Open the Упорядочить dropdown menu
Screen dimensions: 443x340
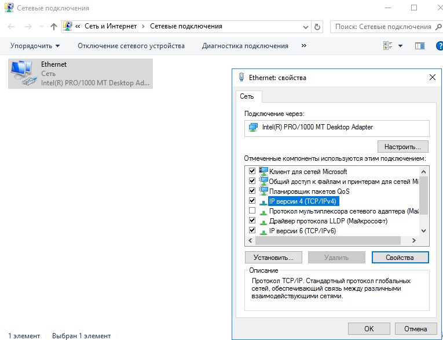tap(35, 46)
